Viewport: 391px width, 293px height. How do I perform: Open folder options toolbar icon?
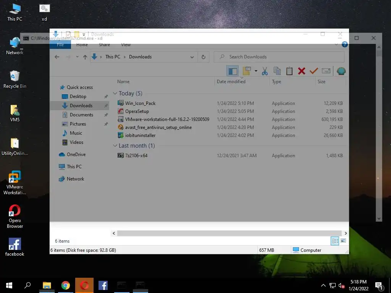tap(247, 71)
